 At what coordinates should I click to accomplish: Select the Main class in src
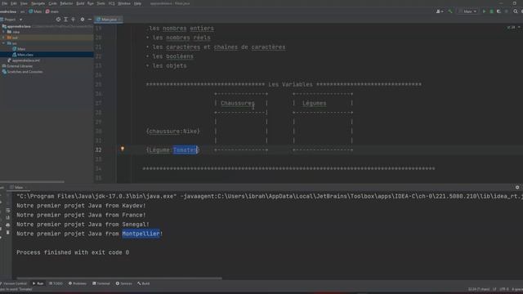point(19,49)
